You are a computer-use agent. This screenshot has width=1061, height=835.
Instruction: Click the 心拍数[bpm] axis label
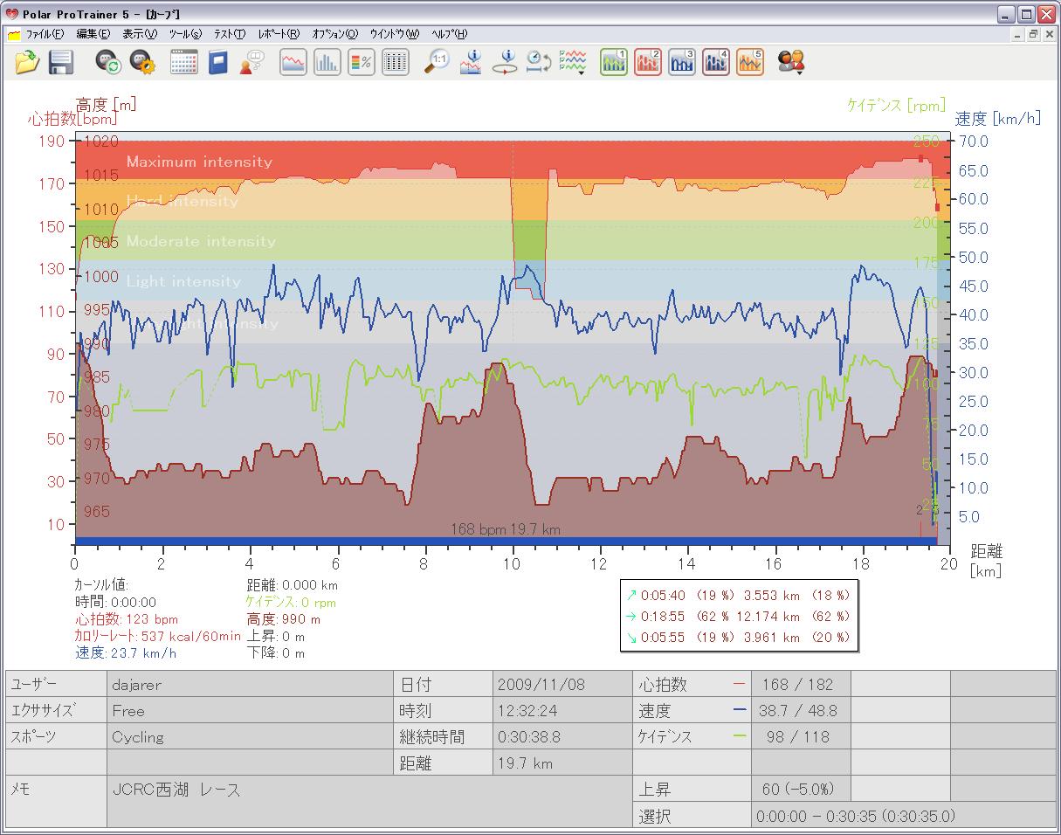pyautogui.click(x=72, y=119)
